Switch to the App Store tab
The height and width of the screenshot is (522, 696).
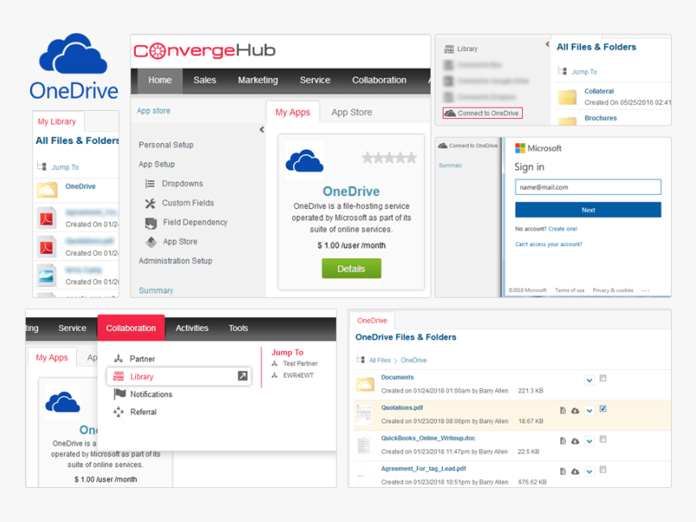point(351,112)
